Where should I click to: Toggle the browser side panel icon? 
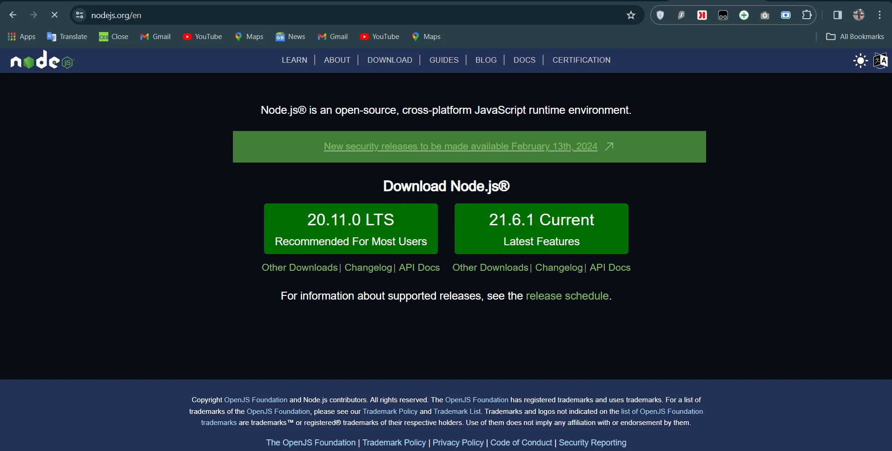838,15
